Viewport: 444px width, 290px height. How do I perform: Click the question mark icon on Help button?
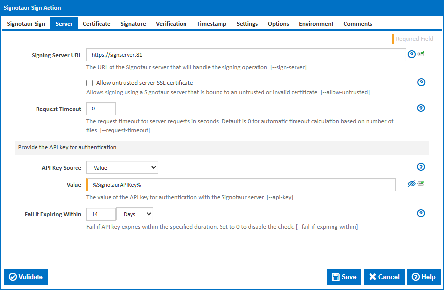[x=416, y=277]
